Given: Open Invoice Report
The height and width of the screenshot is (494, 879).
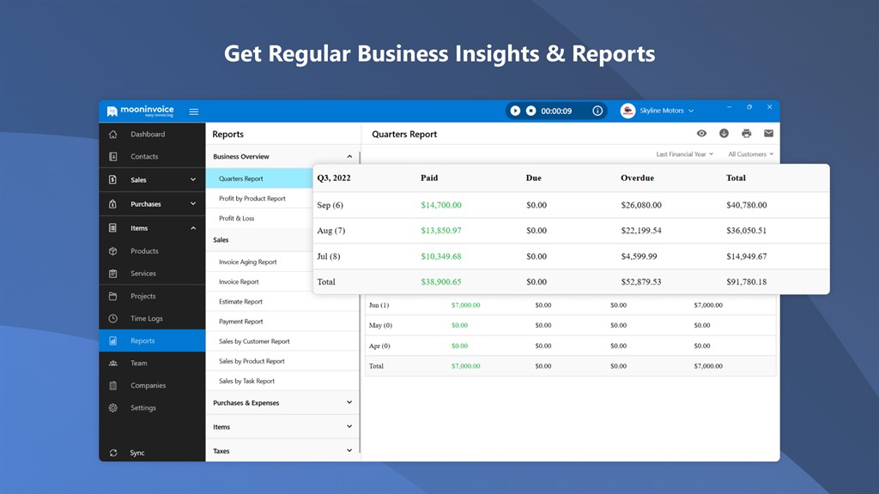Looking at the screenshot, I should (259, 281).
